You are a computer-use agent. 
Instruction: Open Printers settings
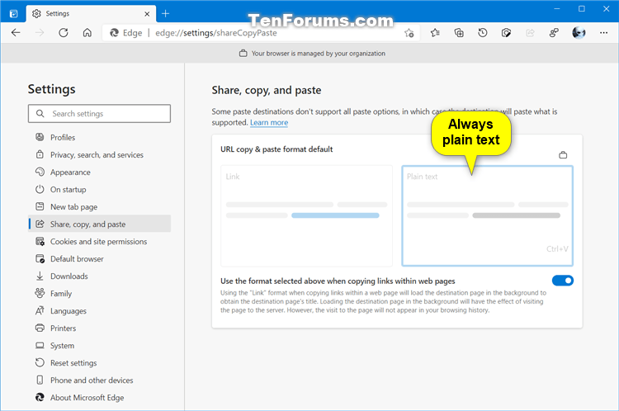tap(100, 328)
